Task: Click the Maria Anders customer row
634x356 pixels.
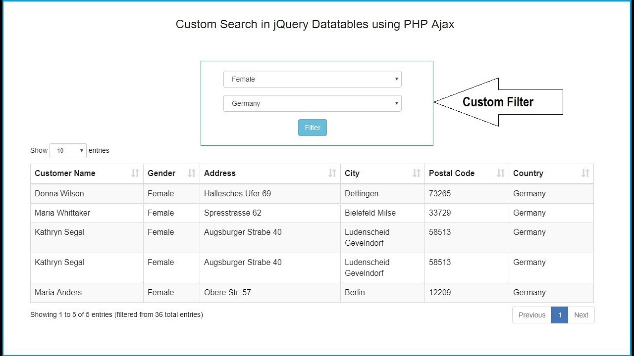Action: (58, 292)
